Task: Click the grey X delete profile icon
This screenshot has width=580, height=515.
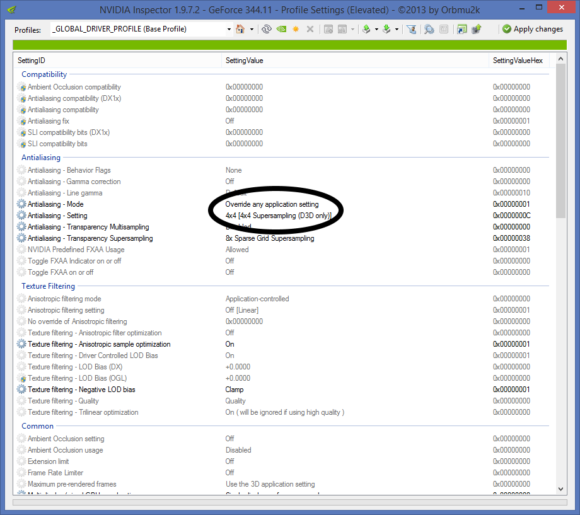Action: 310,29
